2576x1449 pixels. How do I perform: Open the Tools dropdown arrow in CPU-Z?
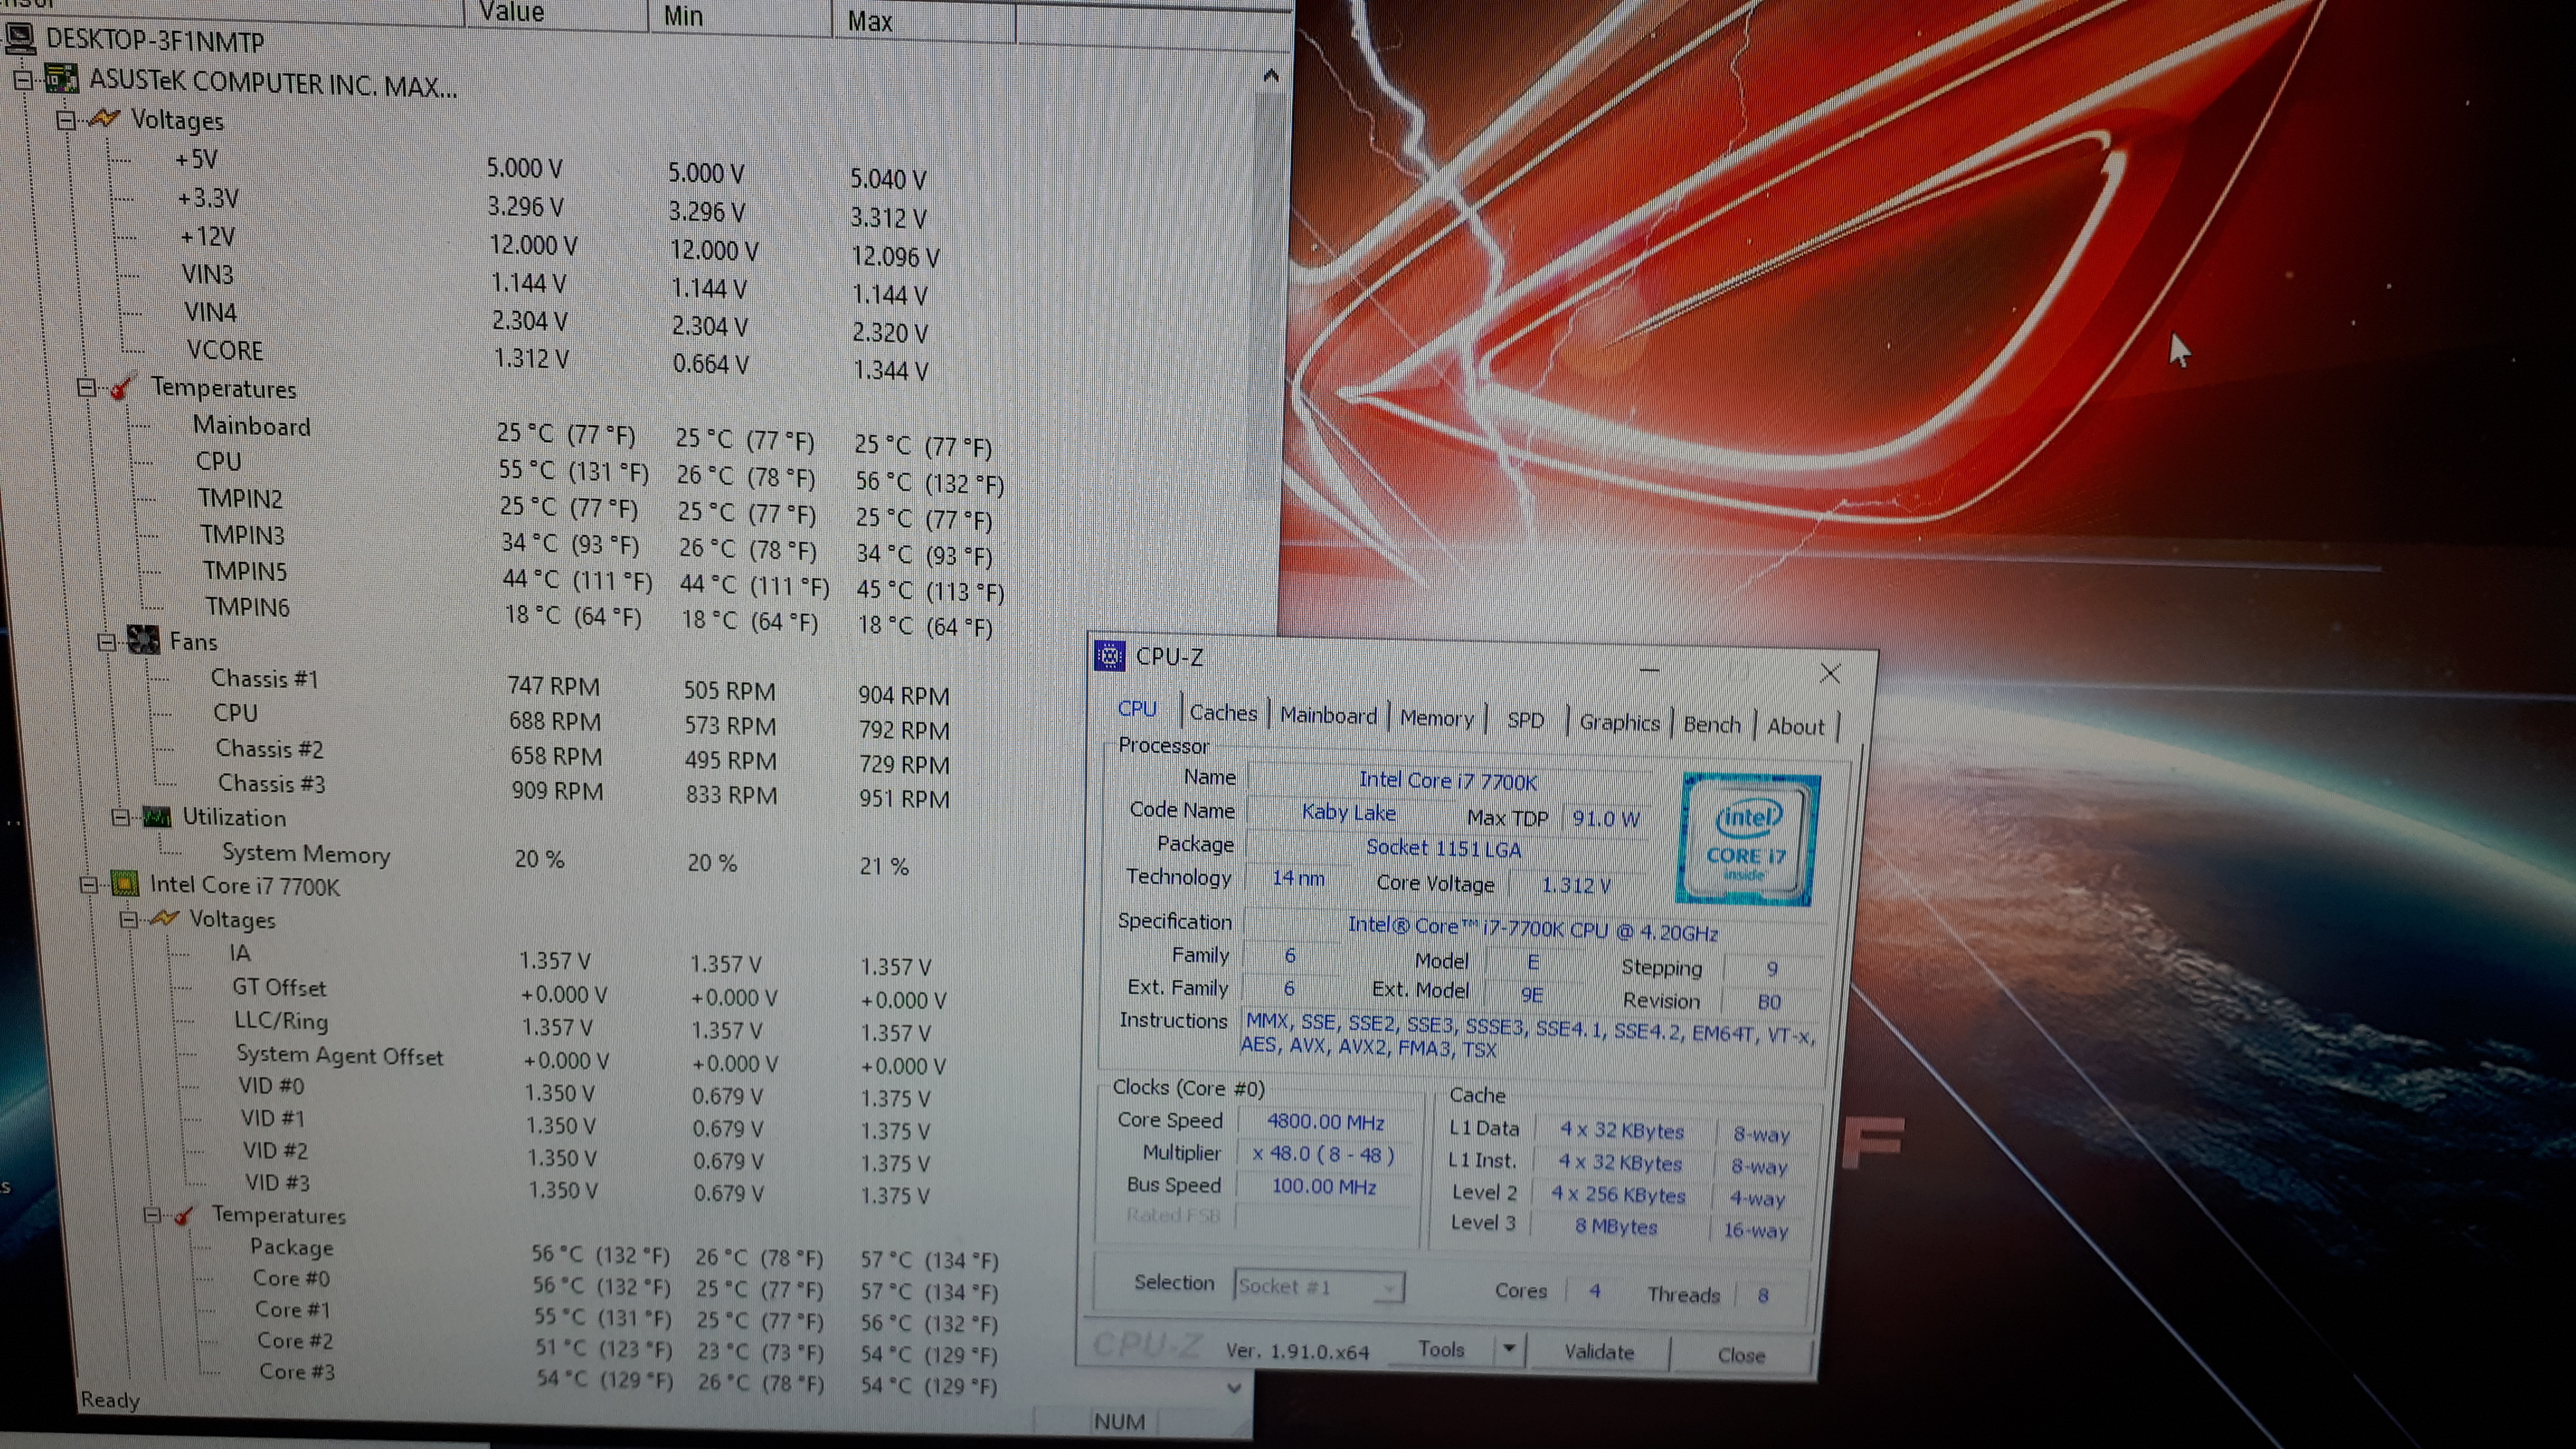[x=1508, y=1350]
